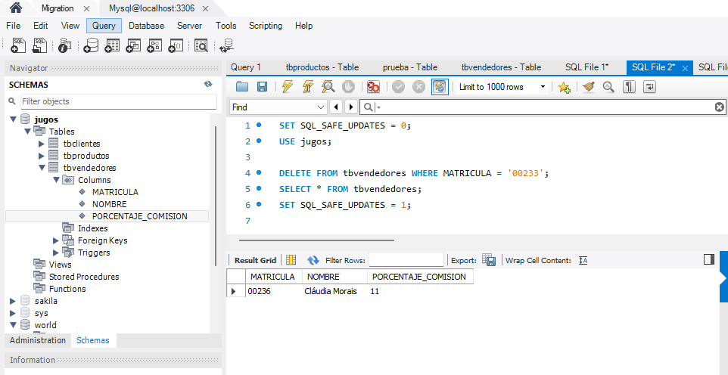Open the Migration tab

[58, 8]
